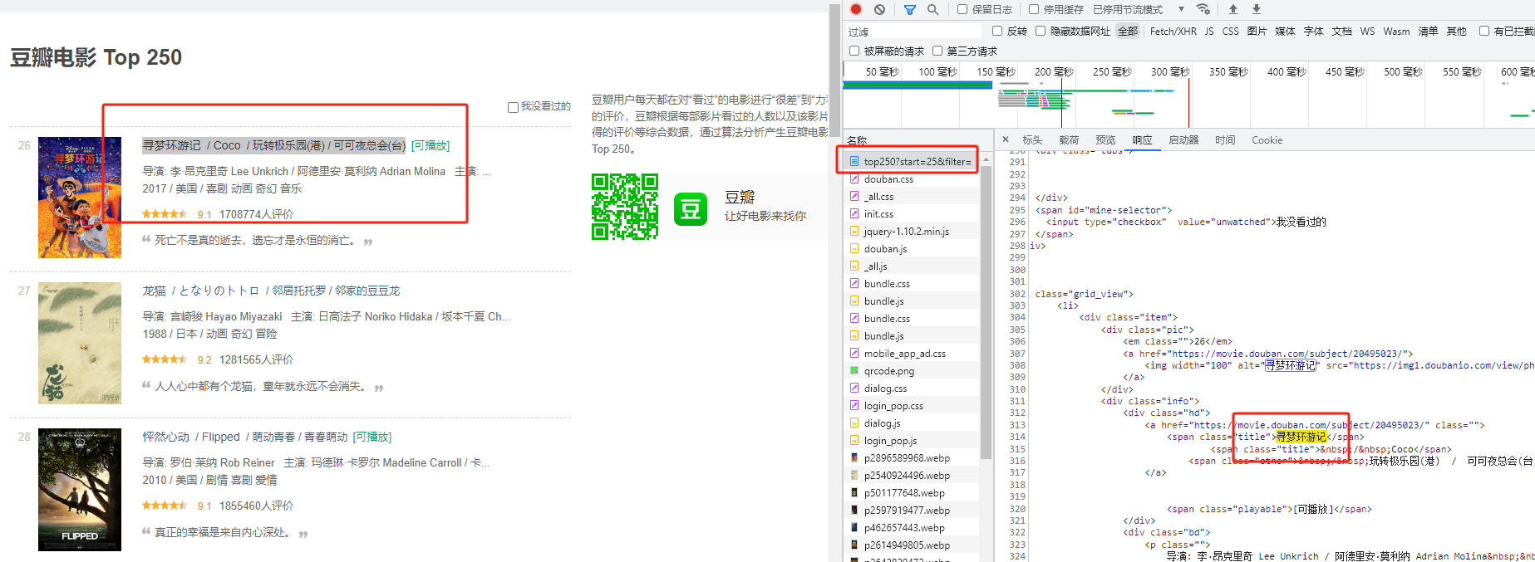Click the Douban QR code image
The height and width of the screenshot is (562, 1535).
(625, 207)
